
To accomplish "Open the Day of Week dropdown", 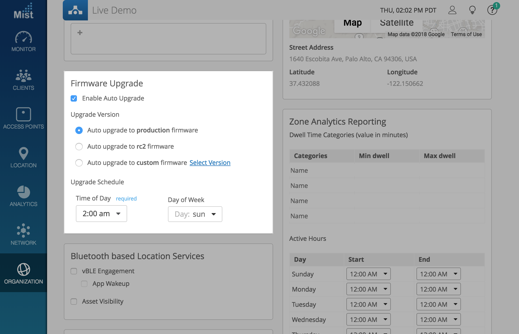I will click(195, 214).
